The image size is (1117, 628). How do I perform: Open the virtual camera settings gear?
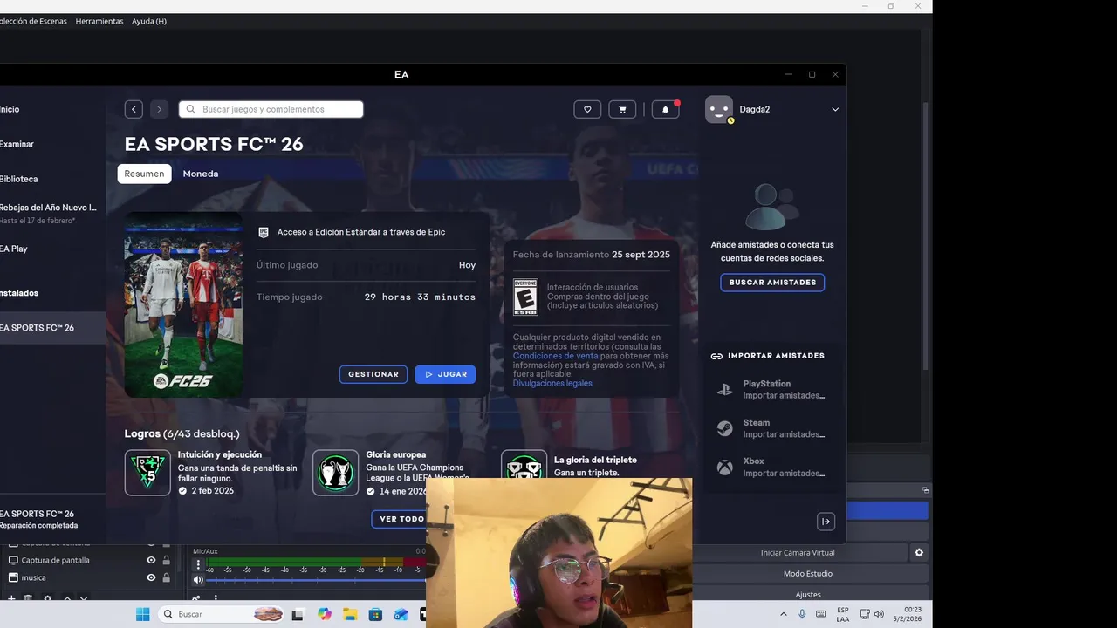919,552
